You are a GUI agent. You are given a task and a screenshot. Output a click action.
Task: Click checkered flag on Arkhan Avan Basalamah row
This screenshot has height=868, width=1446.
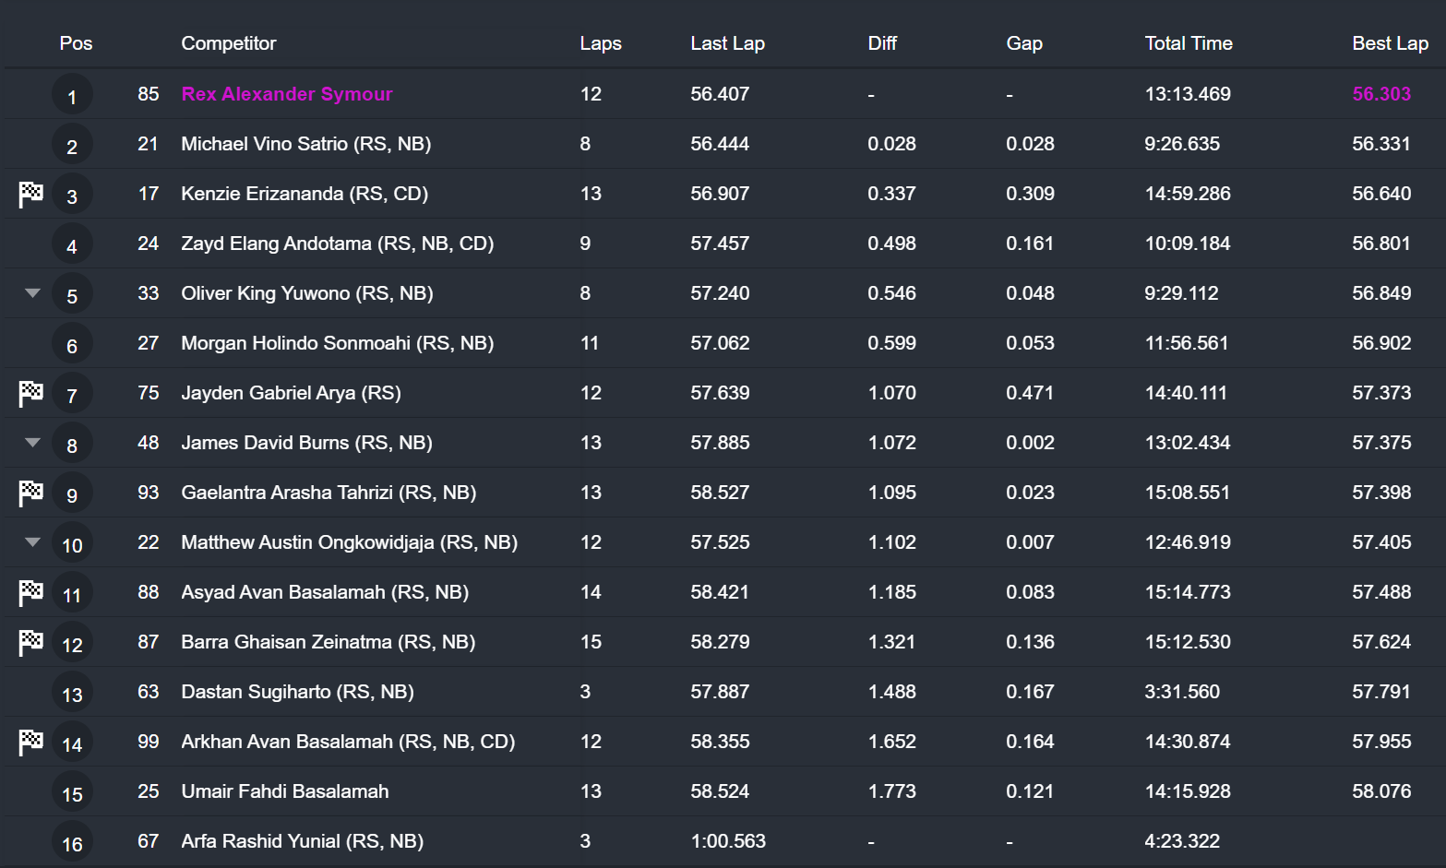coord(31,742)
